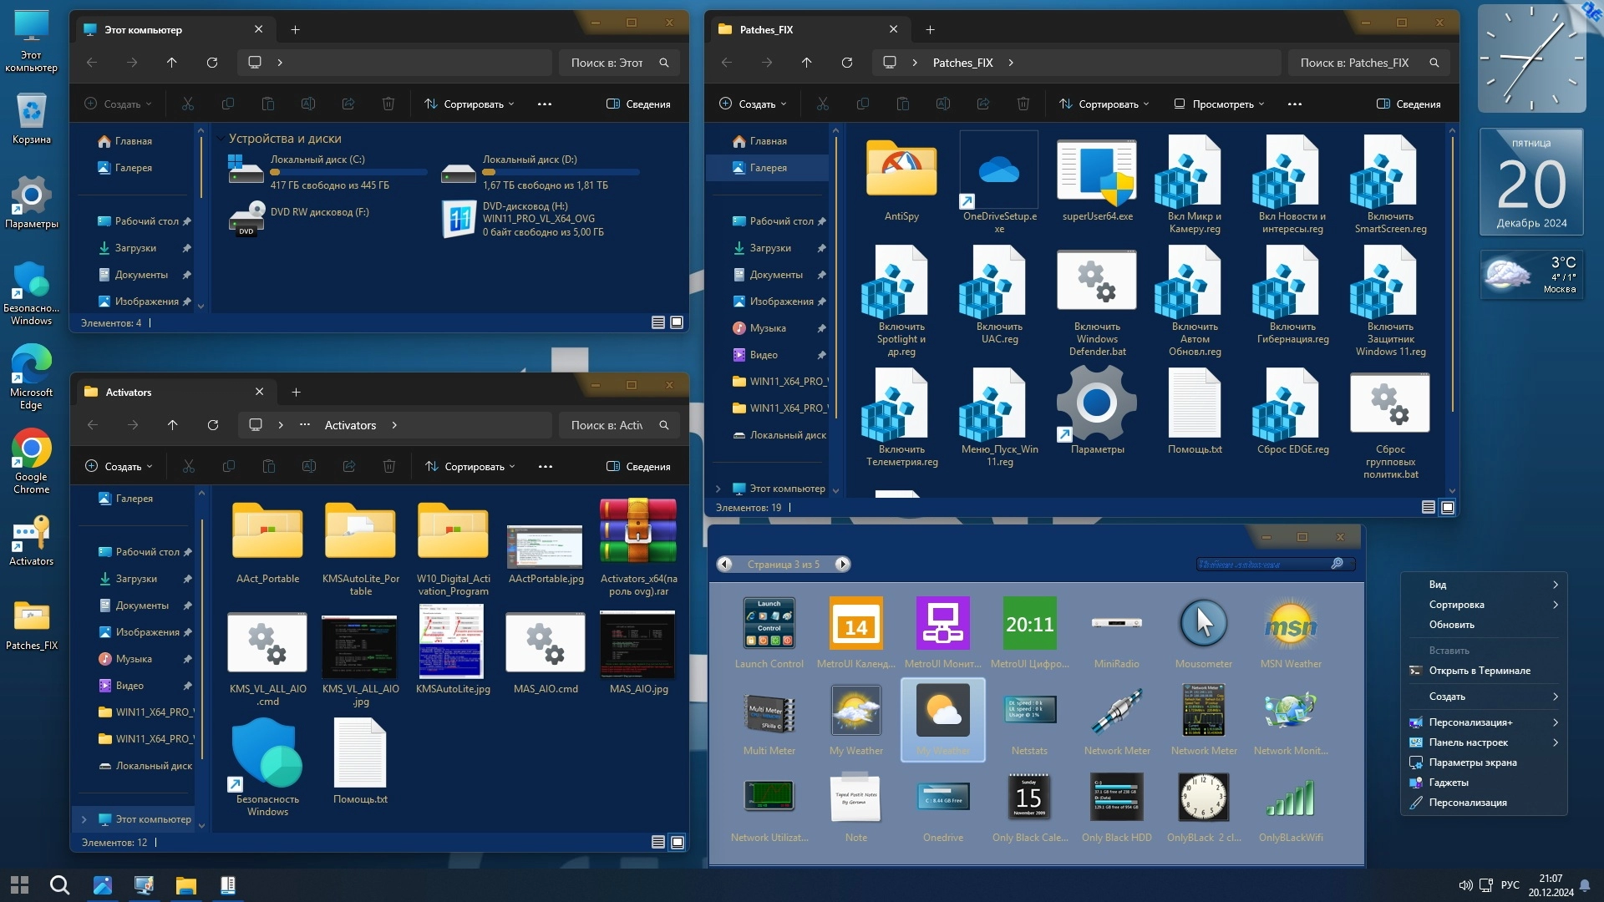The height and width of the screenshot is (902, 1604).
Task: Expand Этот компьютер tree item in Activators
Action: [x=84, y=819]
